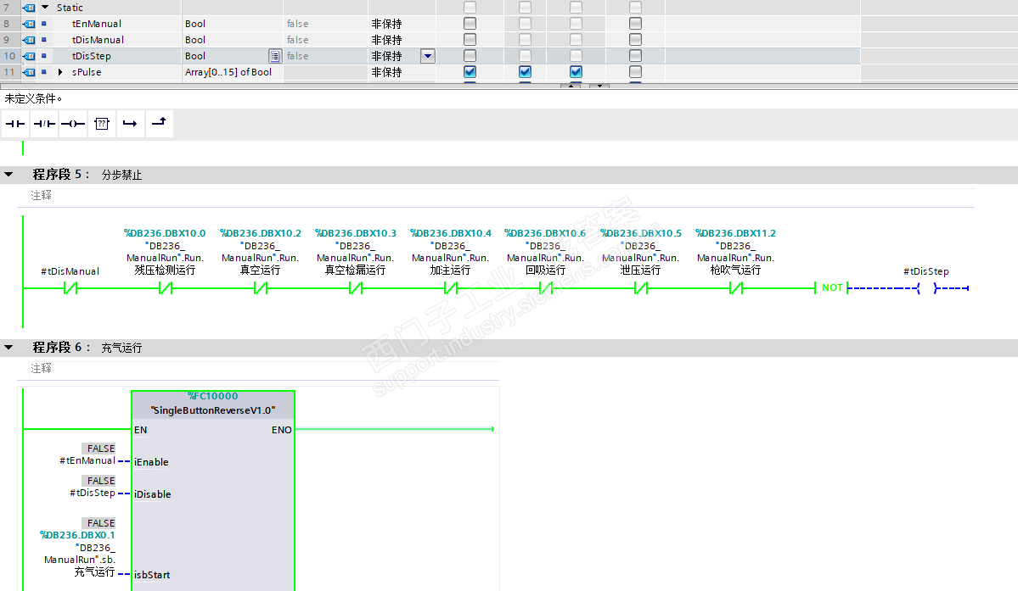
Task: Toggle the first checkbox in the tDisStep row
Action: (x=470, y=56)
